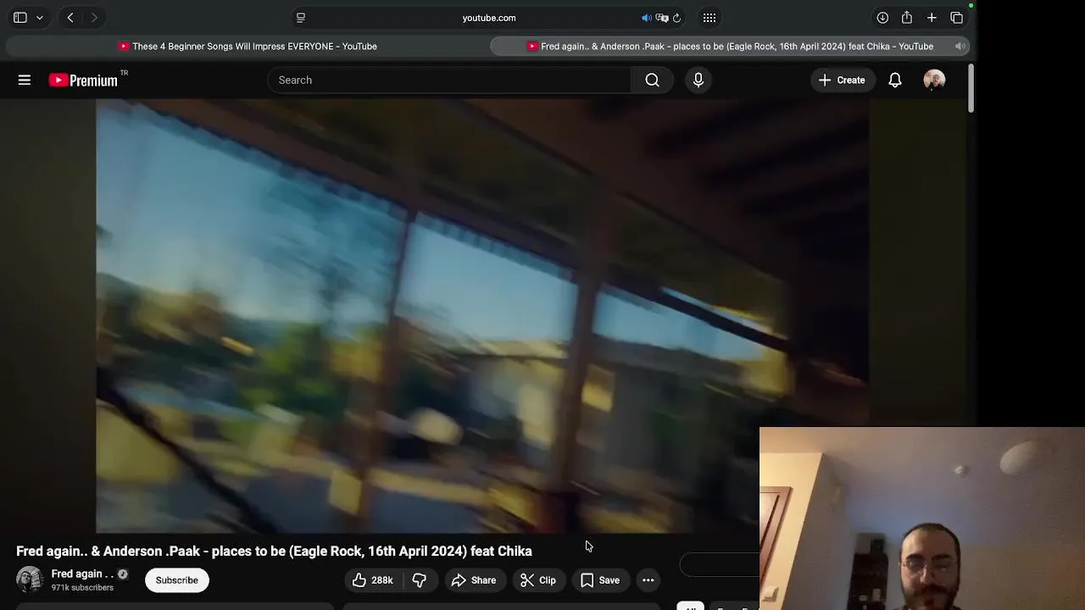1085x610 pixels.
Task: Click the verified artist badge
Action: click(x=123, y=574)
